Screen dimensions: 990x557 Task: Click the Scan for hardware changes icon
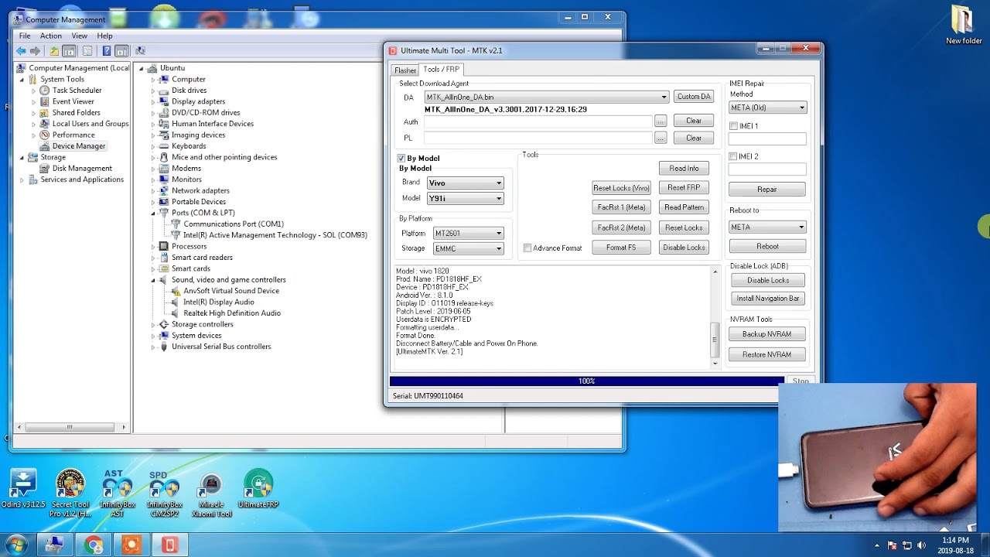pos(140,51)
